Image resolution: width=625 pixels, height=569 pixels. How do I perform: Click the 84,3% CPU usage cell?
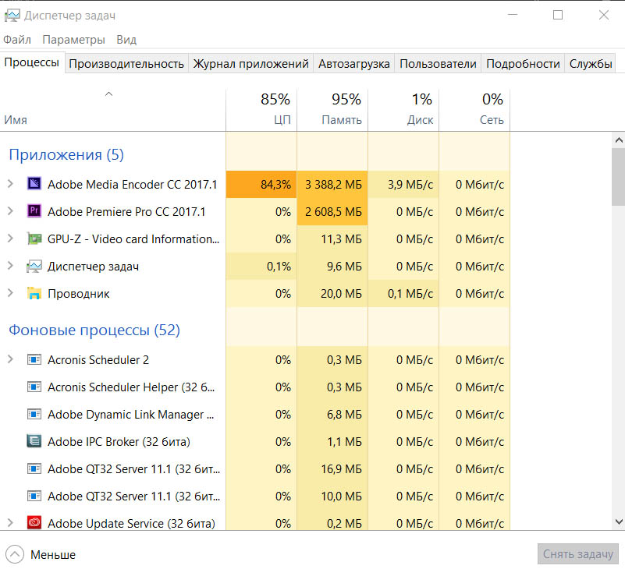261,185
